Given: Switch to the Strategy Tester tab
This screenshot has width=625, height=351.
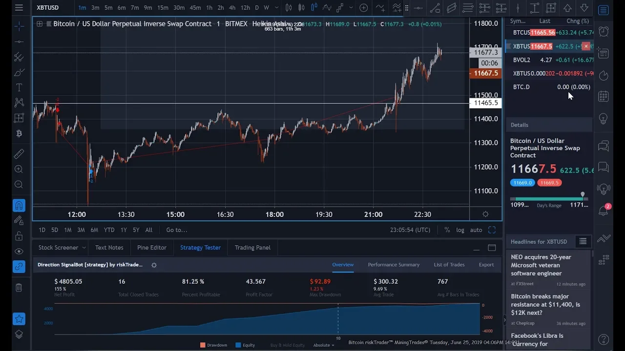Looking at the screenshot, I should 200,248.
